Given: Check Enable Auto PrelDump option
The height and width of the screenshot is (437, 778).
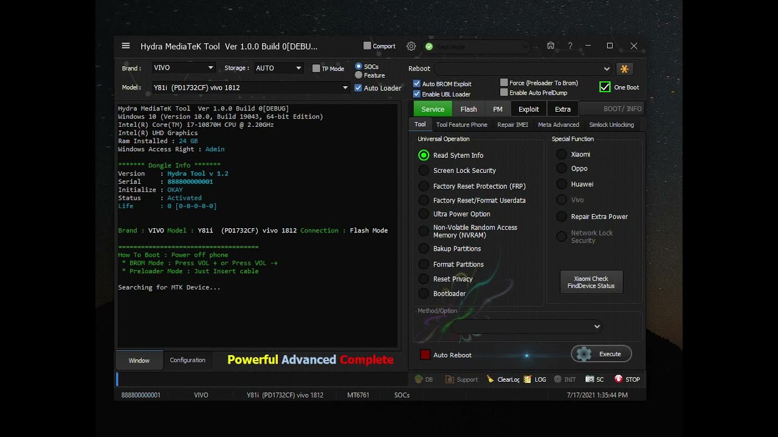Looking at the screenshot, I should point(504,93).
